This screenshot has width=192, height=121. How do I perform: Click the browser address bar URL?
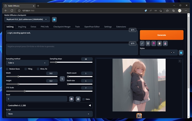(28, 11)
